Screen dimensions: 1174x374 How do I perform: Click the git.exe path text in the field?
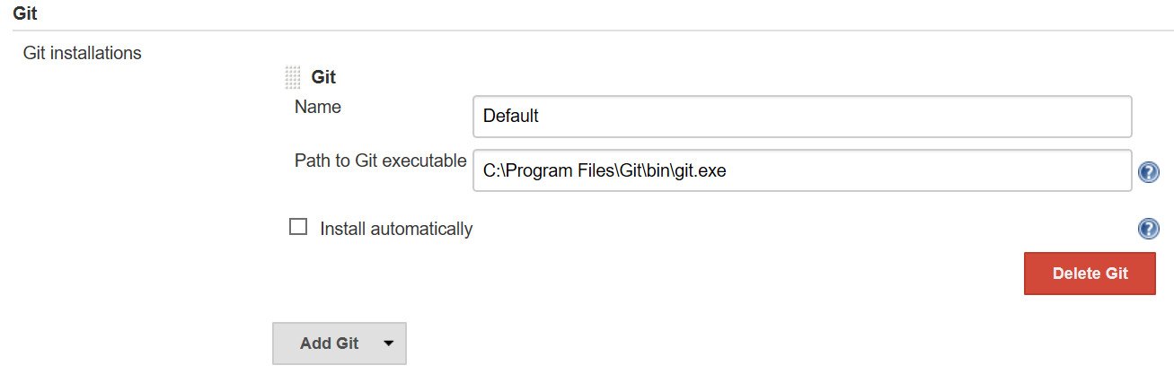pos(604,170)
